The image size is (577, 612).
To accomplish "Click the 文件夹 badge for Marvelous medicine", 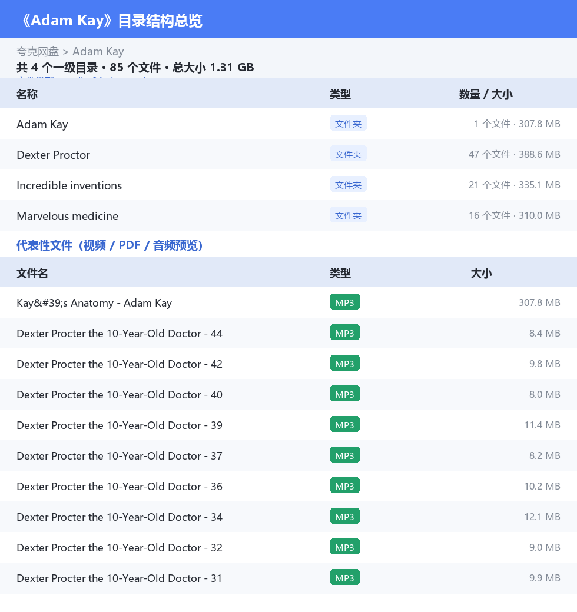I will [348, 215].
